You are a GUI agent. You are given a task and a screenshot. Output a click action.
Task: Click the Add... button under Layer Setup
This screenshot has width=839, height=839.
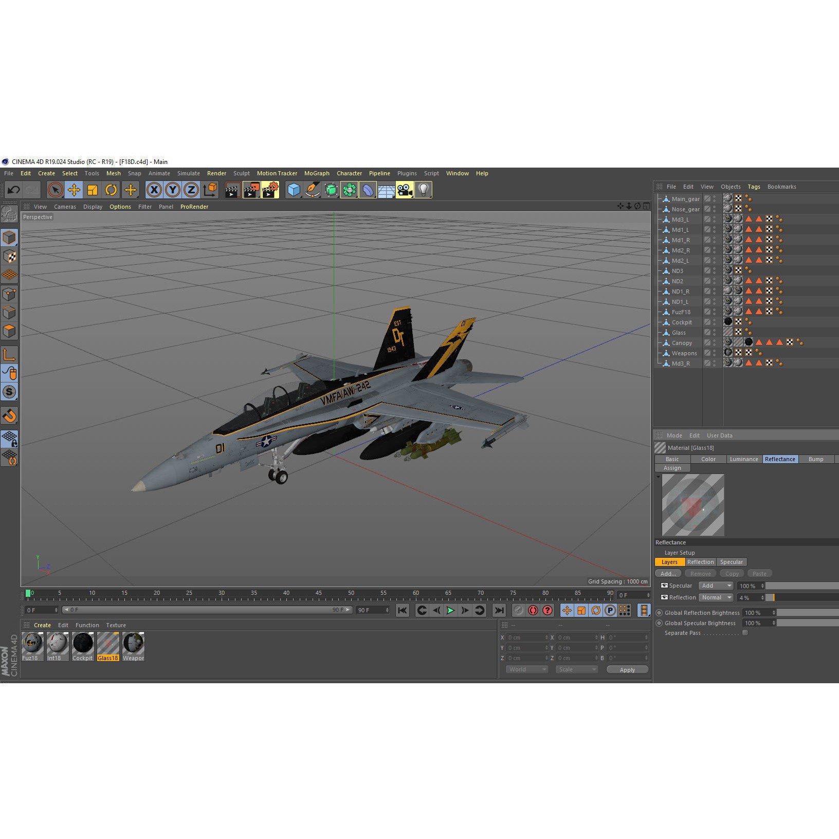coord(668,573)
